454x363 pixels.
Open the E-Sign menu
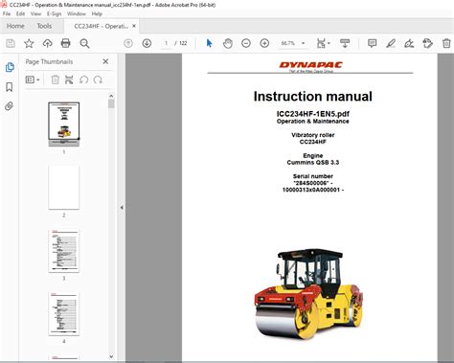[54, 13]
